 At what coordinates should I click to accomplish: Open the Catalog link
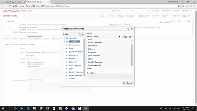coord(120,16)
